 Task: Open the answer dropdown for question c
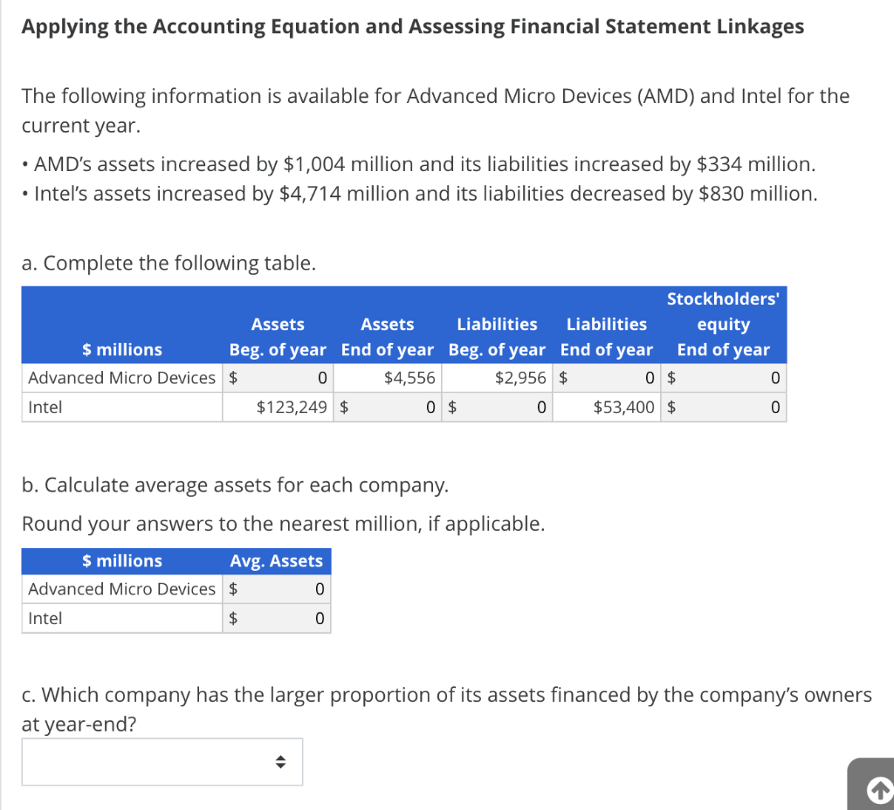coord(162,761)
